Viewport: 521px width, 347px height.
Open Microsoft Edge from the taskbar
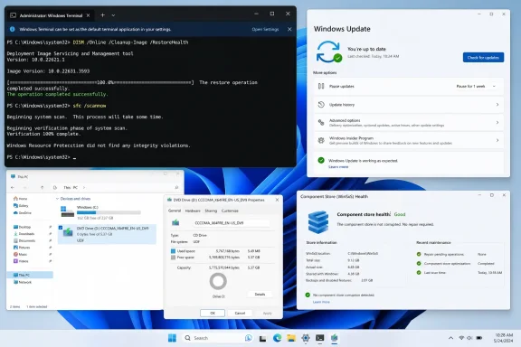click(x=277, y=338)
